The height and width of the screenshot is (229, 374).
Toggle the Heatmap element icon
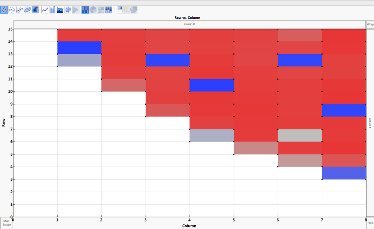point(85,10)
